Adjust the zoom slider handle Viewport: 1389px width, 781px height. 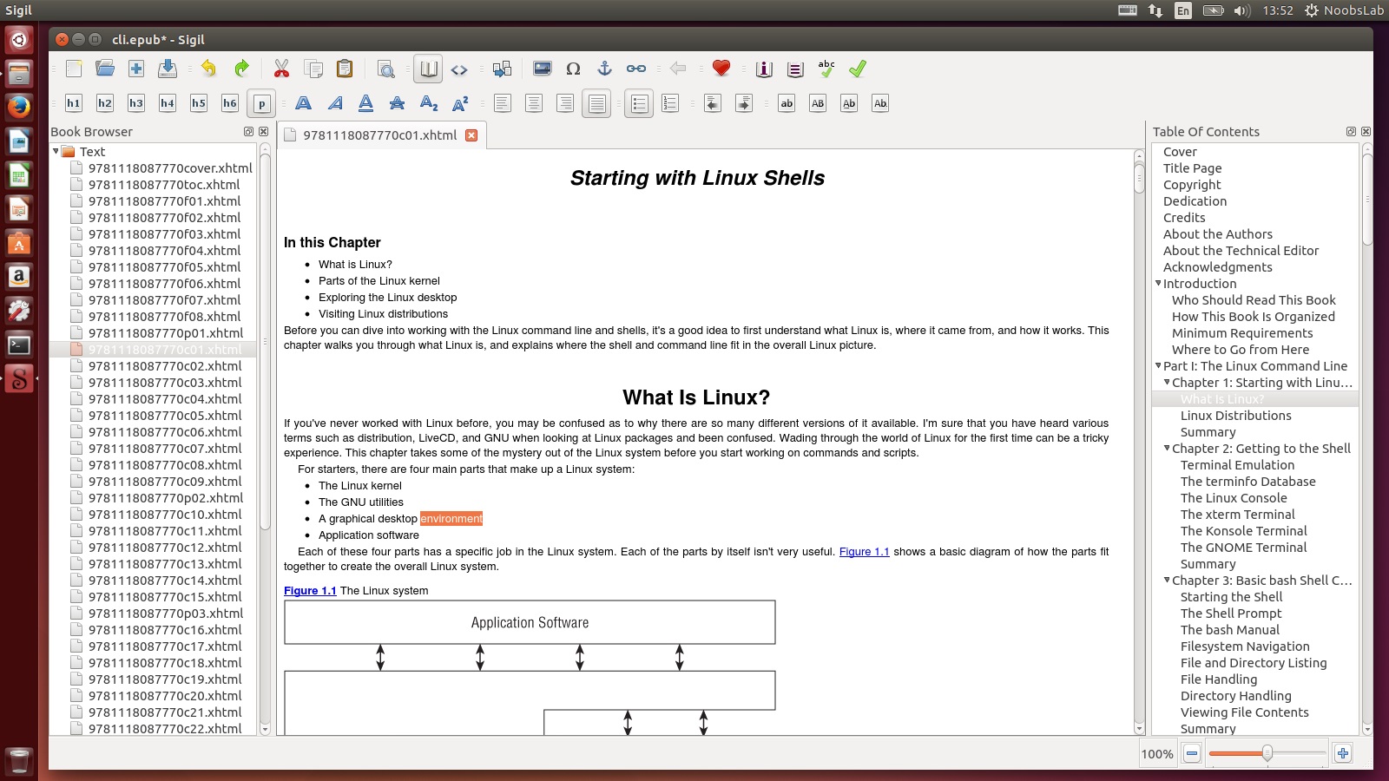(x=1267, y=753)
